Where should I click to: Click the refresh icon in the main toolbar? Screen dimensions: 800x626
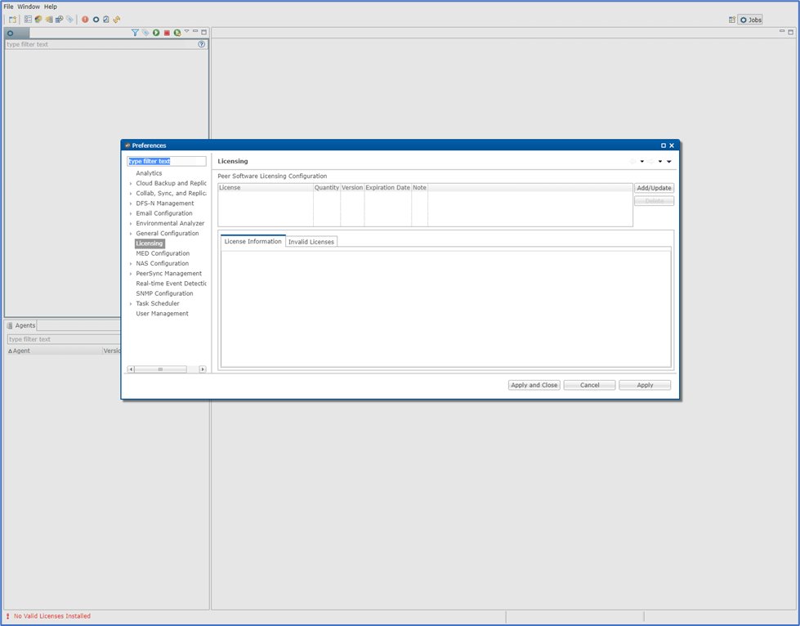[x=116, y=18]
